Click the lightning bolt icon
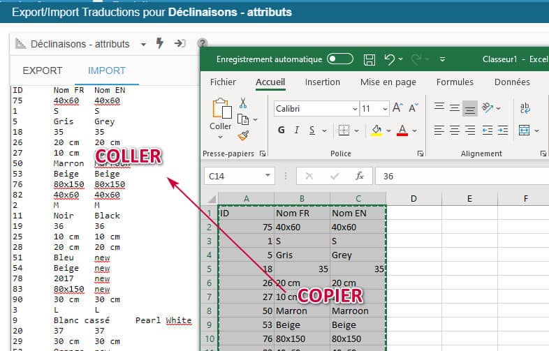 pos(160,43)
